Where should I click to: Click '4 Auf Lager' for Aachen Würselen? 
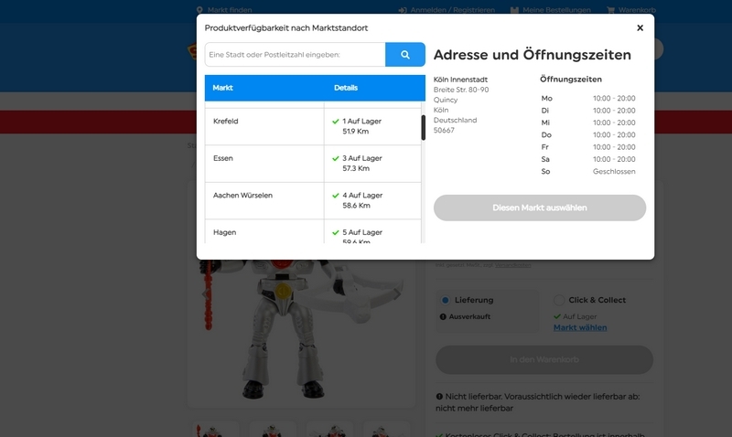tap(362, 196)
